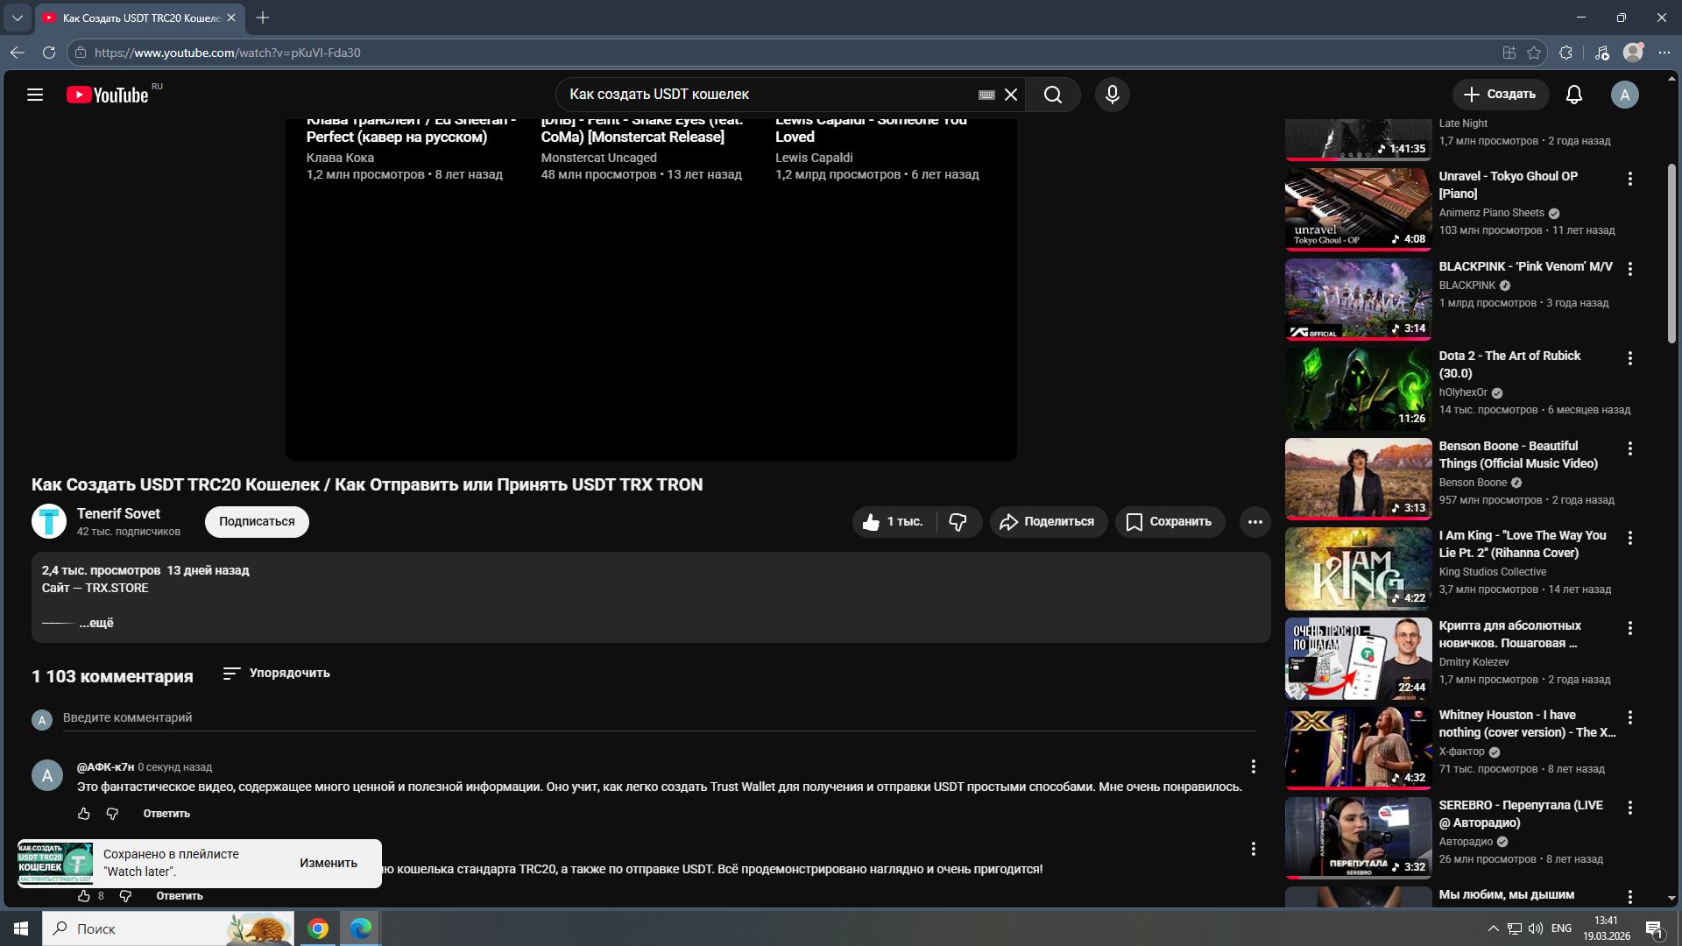Open options menu for Unravel Tokyo Ghoul video
The image size is (1682, 946).
[x=1629, y=179]
